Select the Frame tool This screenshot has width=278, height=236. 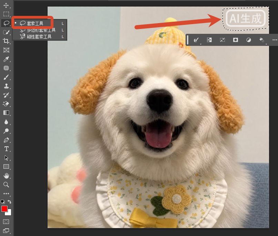(6, 50)
